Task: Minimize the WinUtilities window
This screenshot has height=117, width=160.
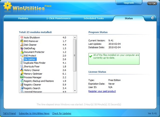Action: coord(150,4)
